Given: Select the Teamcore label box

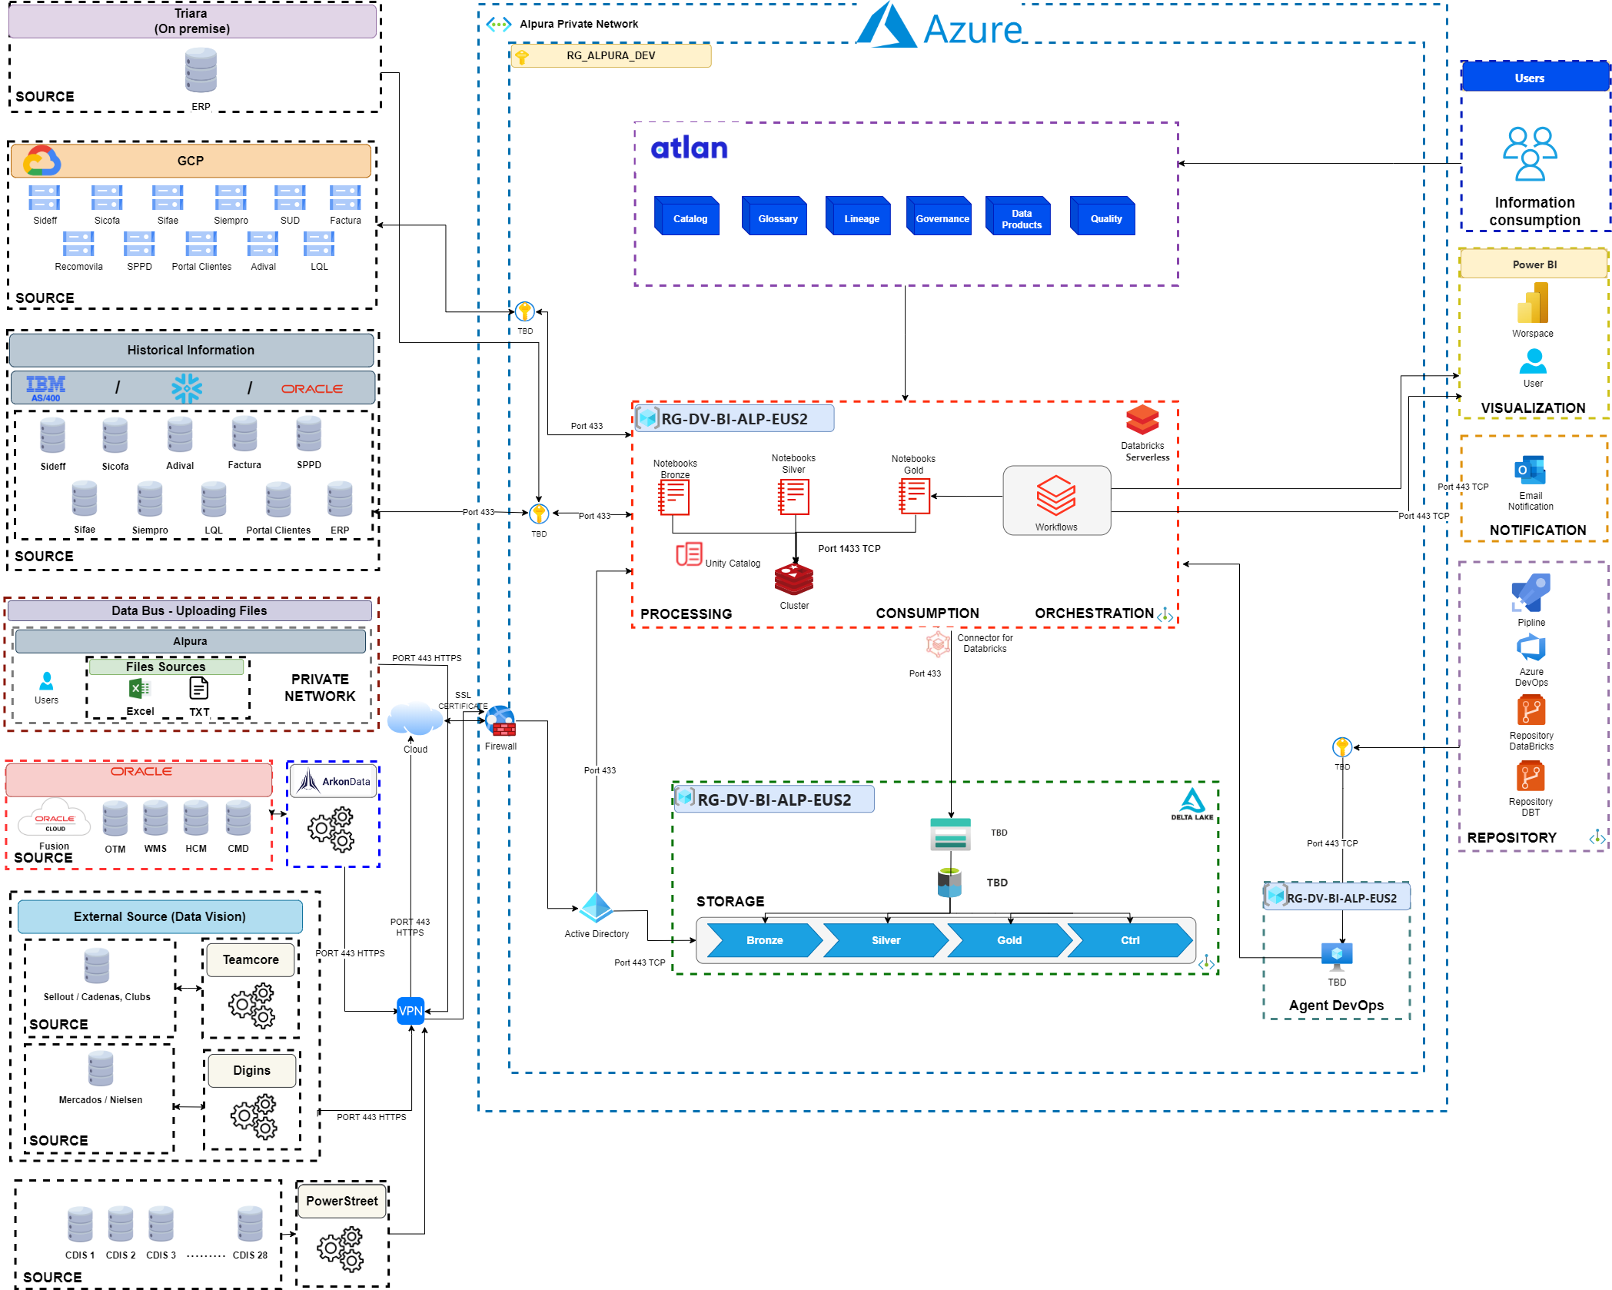Looking at the screenshot, I should pyautogui.click(x=251, y=959).
